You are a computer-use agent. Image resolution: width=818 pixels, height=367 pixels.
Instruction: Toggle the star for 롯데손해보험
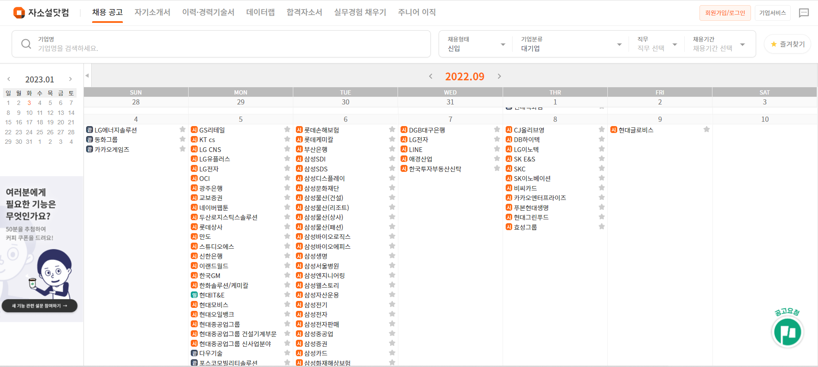392,129
